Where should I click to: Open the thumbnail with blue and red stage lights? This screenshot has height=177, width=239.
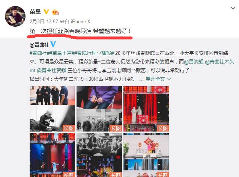(52, 155)
